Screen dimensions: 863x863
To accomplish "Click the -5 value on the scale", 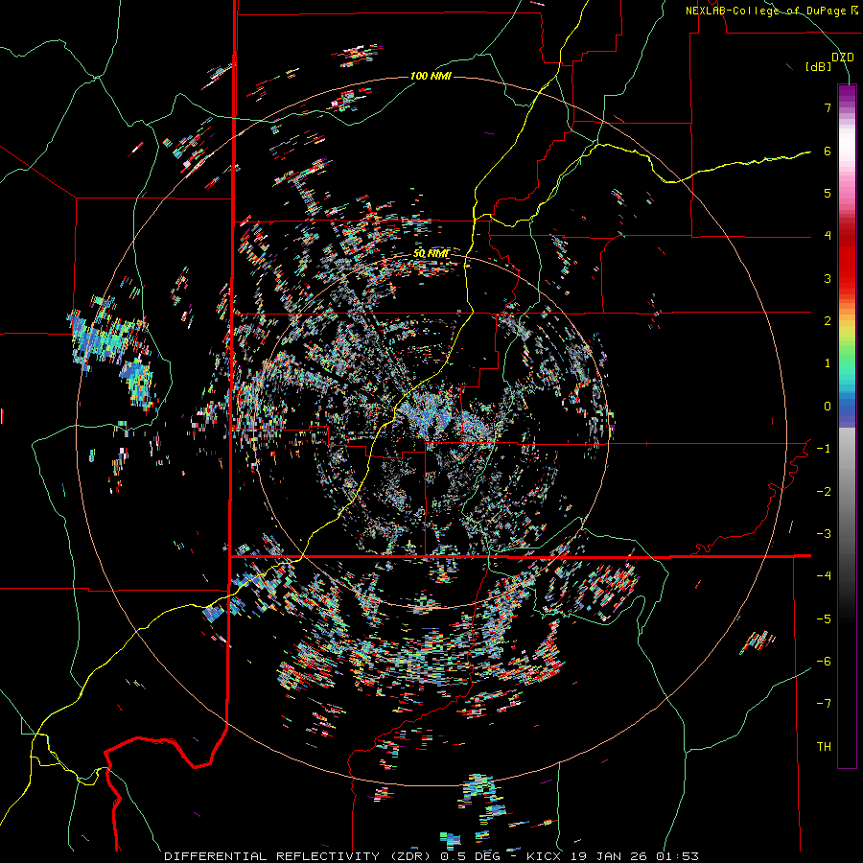I will point(824,619).
